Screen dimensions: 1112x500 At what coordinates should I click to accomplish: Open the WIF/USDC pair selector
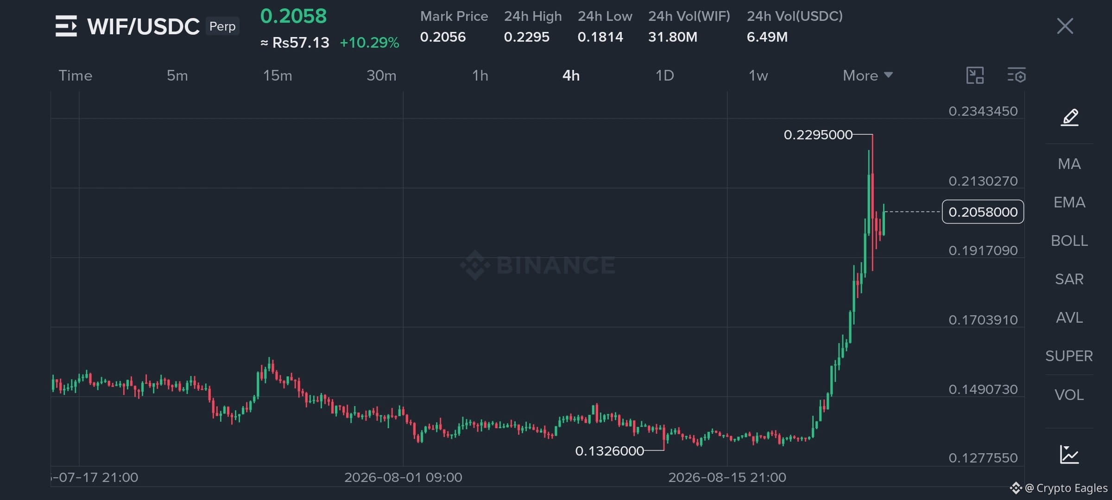pyautogui.click(x=143, y=26)
